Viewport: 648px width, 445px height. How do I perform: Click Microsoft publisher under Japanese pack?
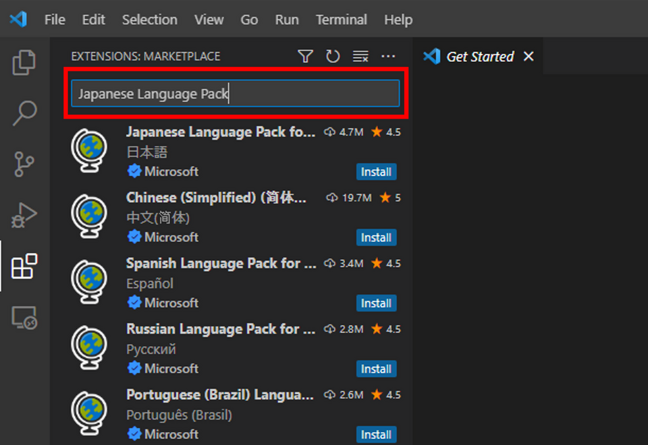tap(171, 171)
